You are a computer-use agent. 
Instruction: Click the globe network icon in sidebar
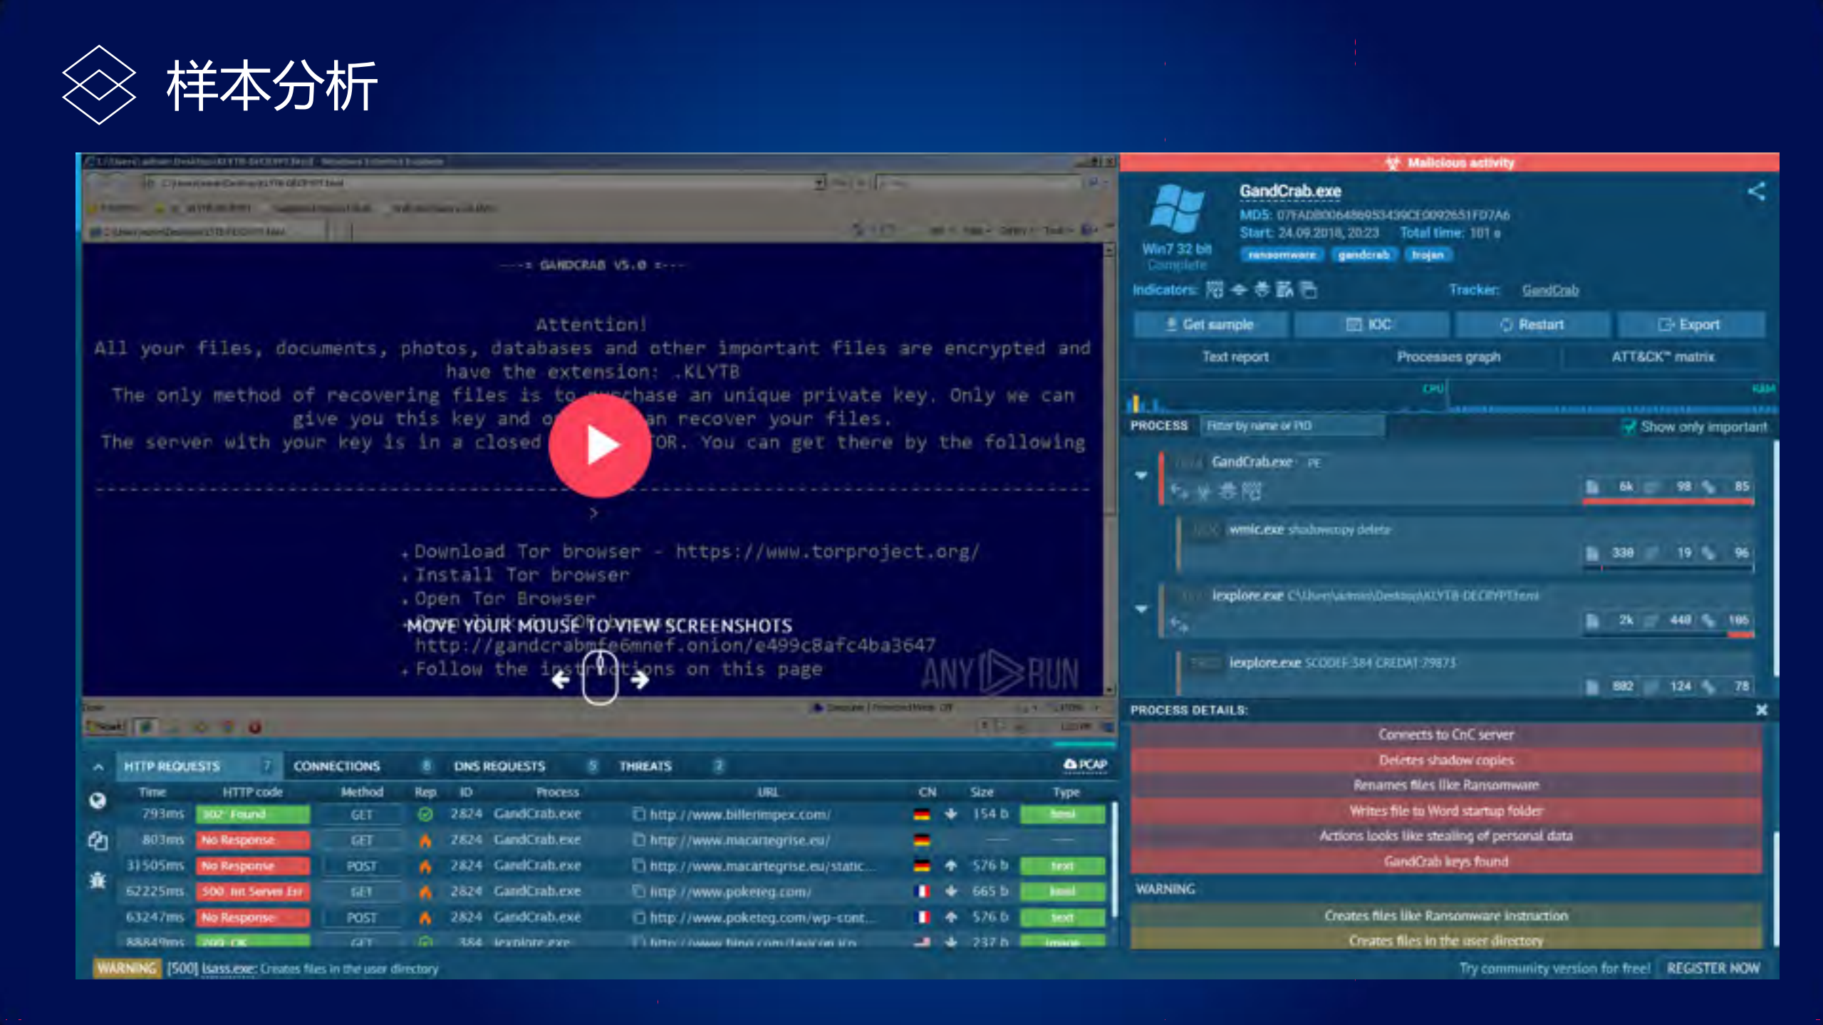[x=98, y=801]
